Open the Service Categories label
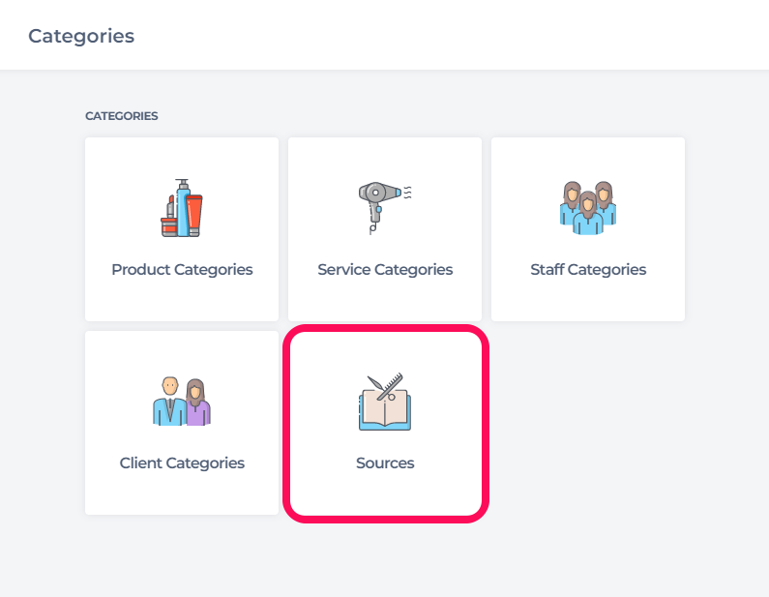This screenshot has width=769, height=597. (385, 269)
